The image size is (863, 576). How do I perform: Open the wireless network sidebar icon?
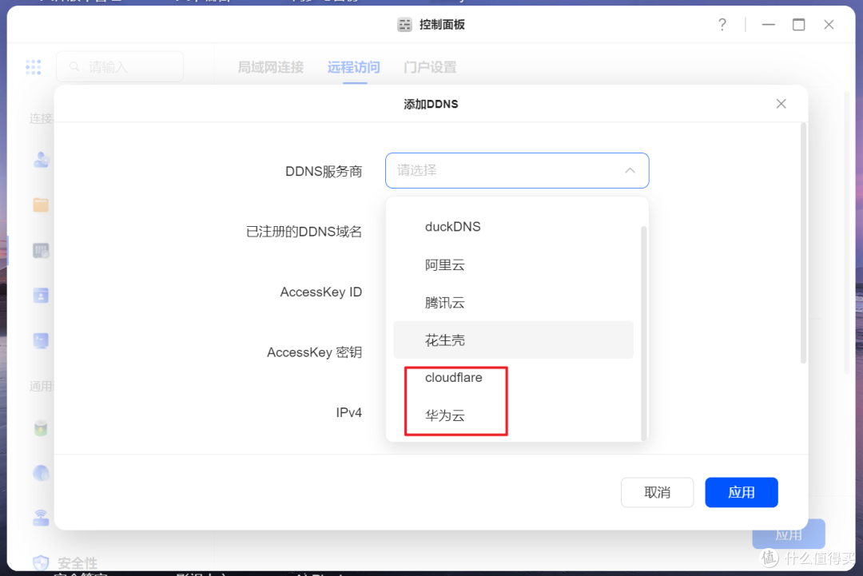click(41, 518)
